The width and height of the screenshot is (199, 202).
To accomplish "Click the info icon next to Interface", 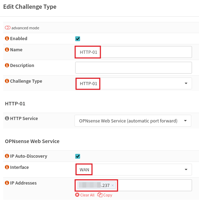I will pyautogui.click(x=7, y=167).
